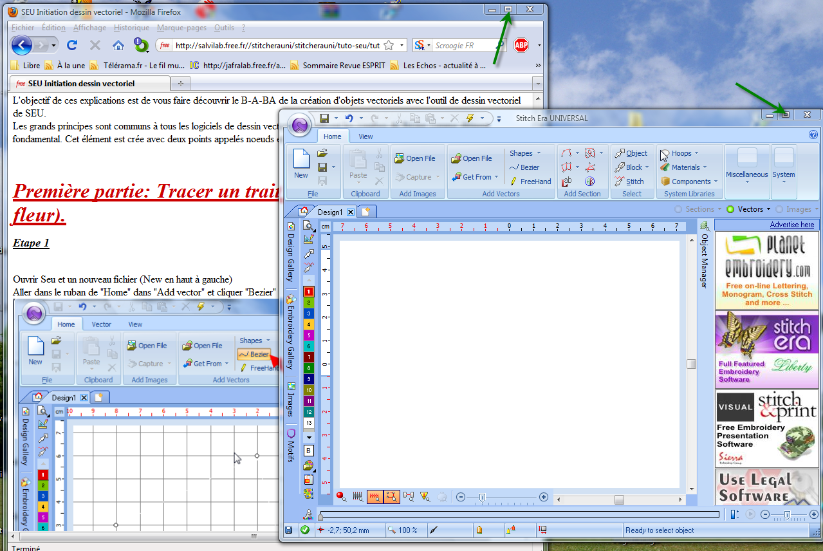Switch to the View ribbon tab
Viewport: 823px width, 551px height.
(366, 136)
